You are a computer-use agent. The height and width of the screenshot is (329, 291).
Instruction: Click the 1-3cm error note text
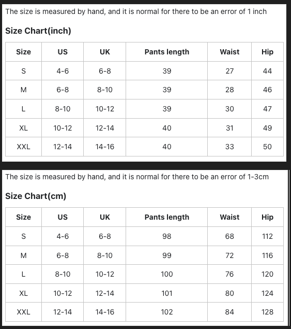tap(137, 177)
